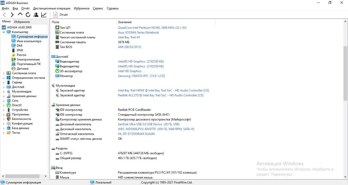Image resolution: width=348 pixels, height=185 pixels.
Task: Open the Справка menu
Action: (113, 8)
